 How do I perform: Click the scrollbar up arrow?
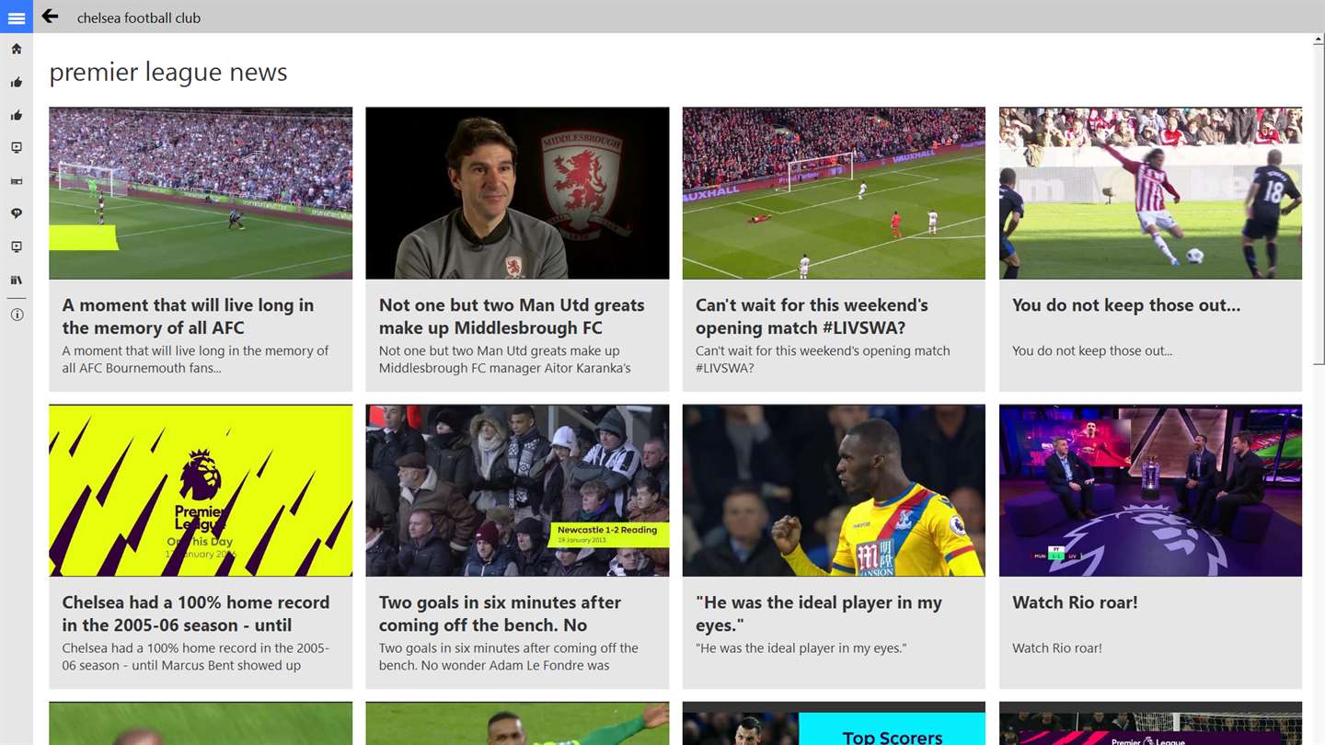pyautogui.click(x=1317, y=41)
